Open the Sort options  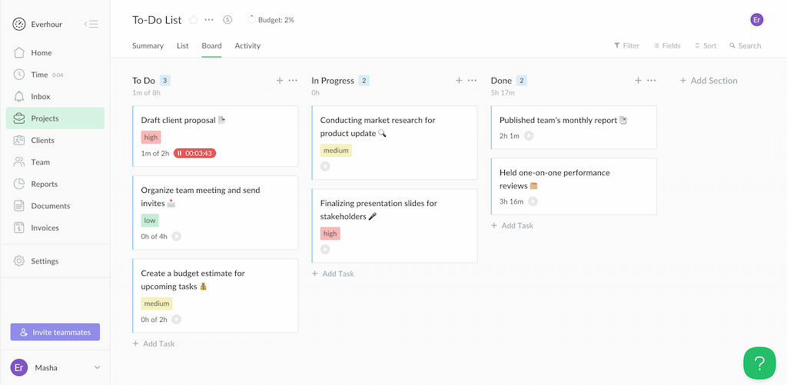706,45
